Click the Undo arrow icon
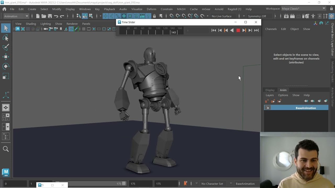Screen dimensions: 335x188 [56, 16]
